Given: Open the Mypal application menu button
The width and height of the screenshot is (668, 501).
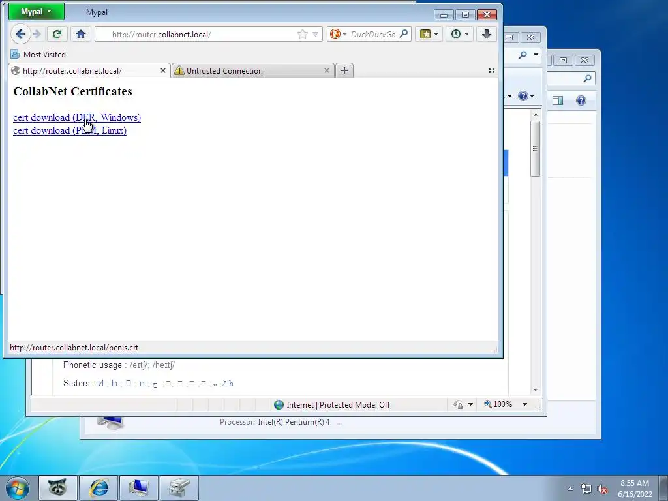Looking at the screenshot, I should click(37, 12).
